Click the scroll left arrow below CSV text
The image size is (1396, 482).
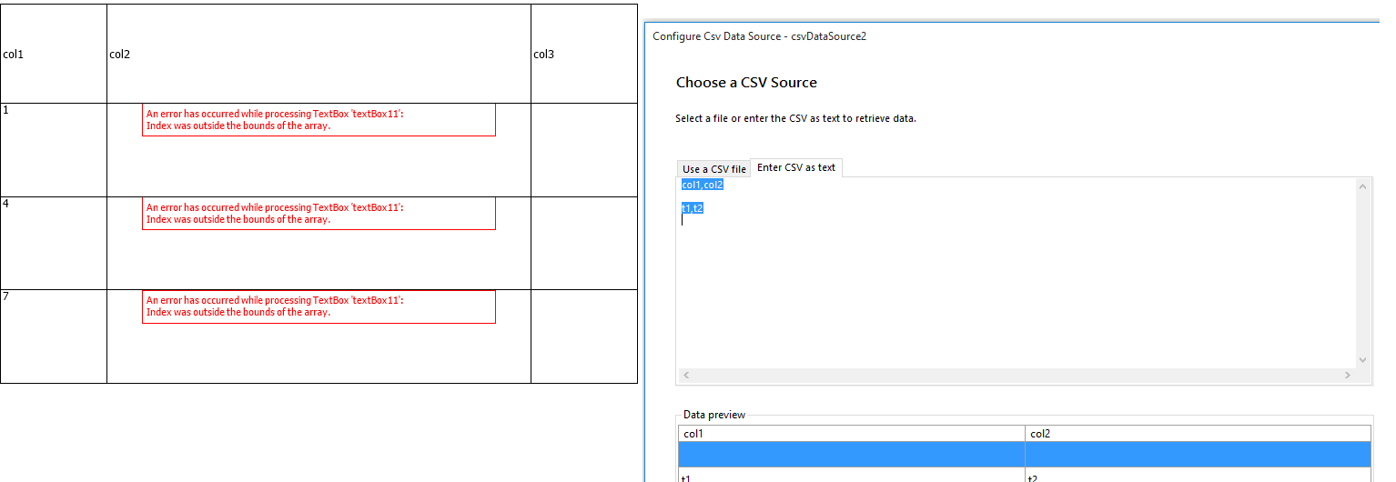[x=685, y=375]
